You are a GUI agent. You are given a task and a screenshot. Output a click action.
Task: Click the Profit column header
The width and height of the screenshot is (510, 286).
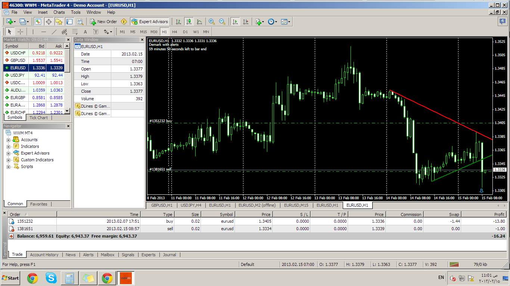coord(483,214)
